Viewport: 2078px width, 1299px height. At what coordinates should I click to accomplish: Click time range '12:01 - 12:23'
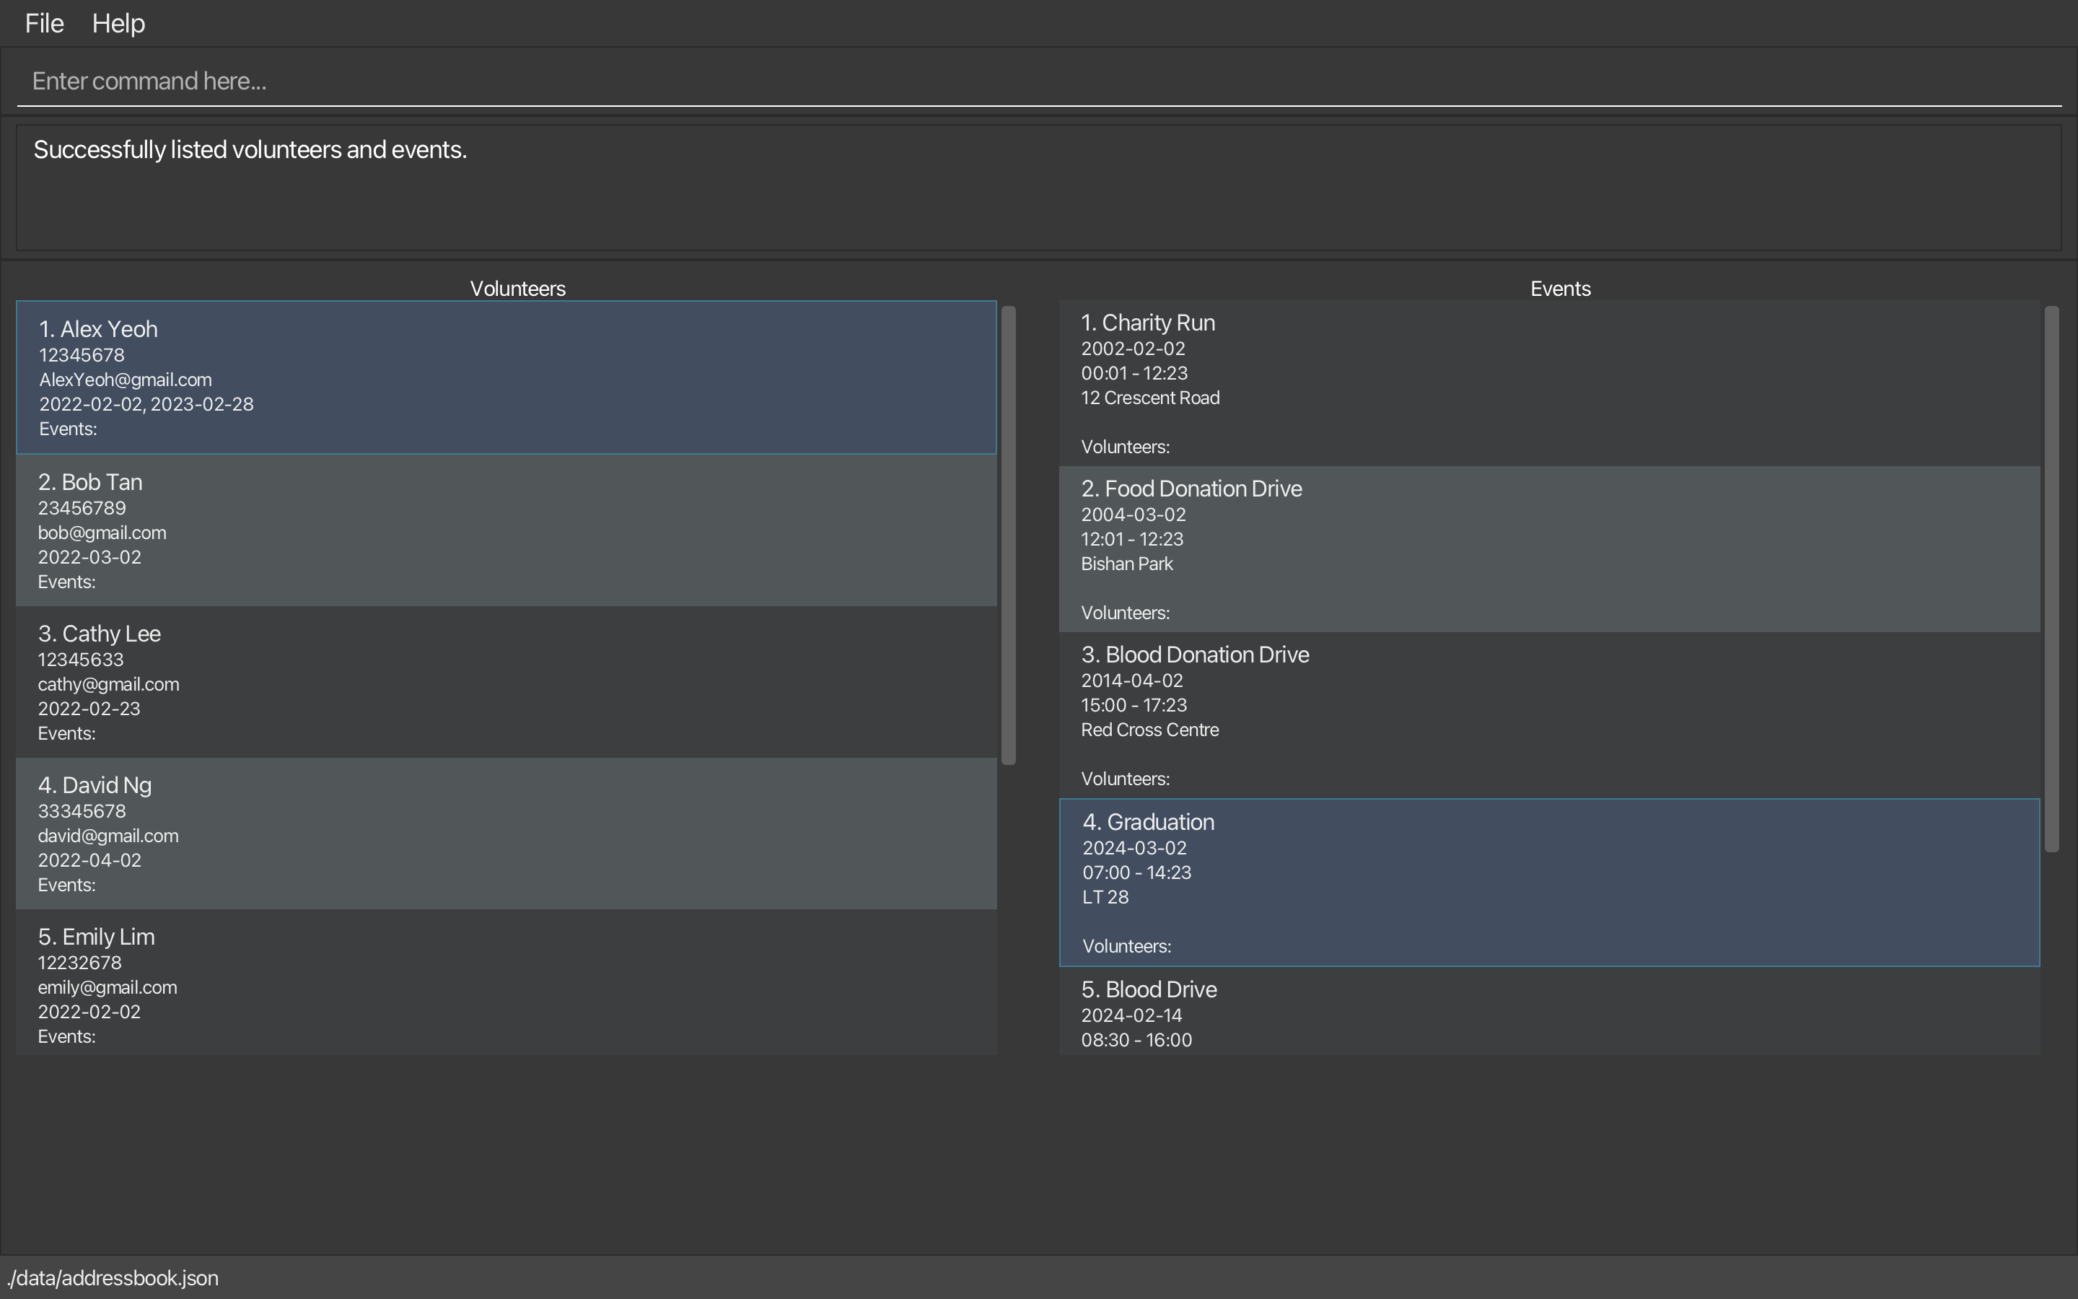[x=1132, y=538]
